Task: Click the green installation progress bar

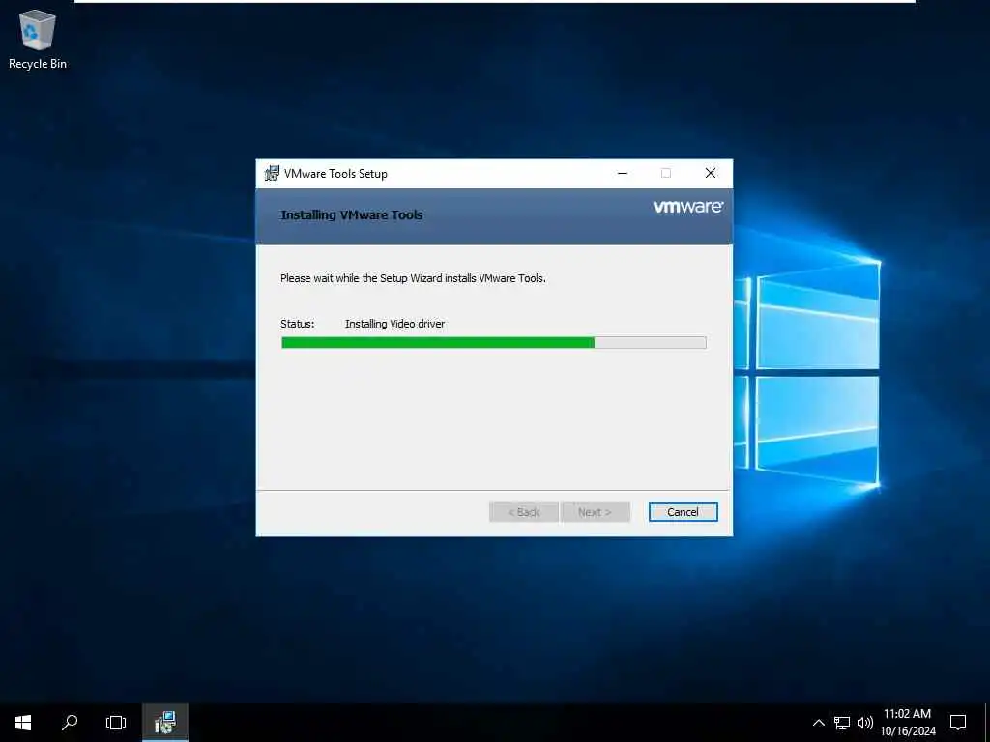Action: pos(493,343)
